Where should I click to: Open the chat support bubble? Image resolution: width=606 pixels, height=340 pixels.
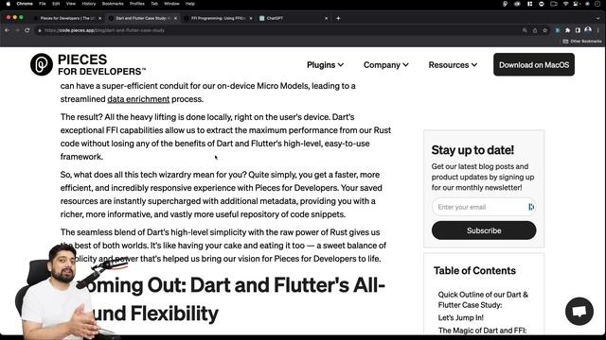(x=579, y=311)
